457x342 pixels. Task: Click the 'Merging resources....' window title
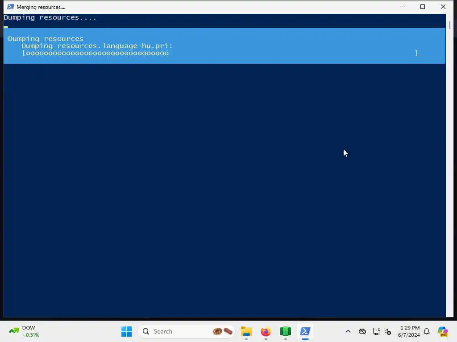(41, 7)
